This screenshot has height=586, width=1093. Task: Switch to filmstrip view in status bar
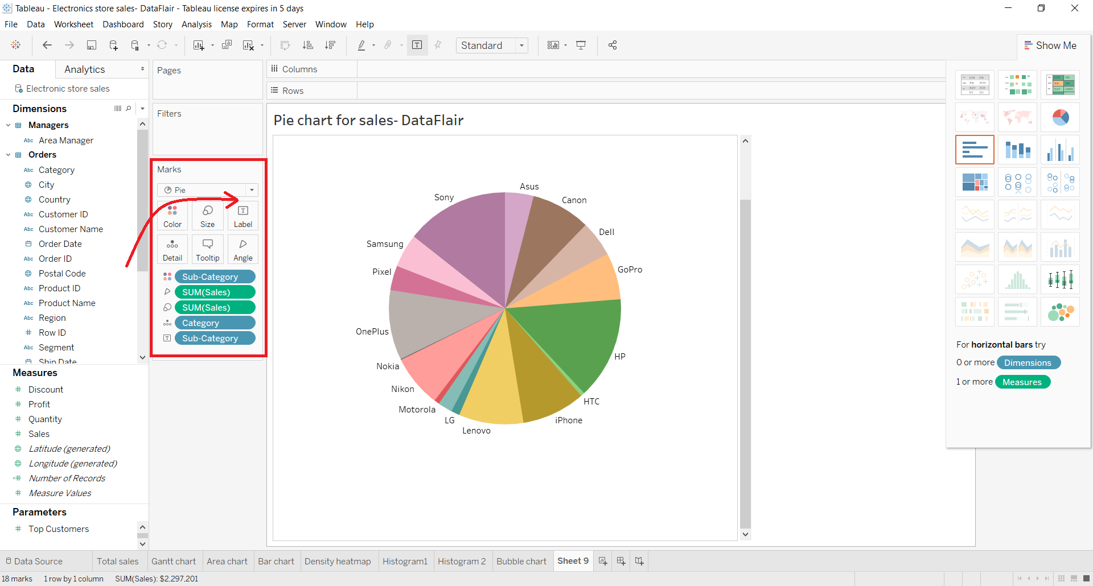[x=1074, y=579]
